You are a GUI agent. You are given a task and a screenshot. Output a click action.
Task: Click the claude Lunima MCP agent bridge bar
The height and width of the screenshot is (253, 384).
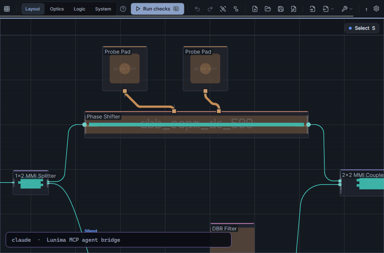(x=119, y=240)
